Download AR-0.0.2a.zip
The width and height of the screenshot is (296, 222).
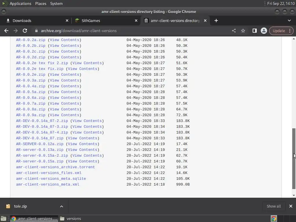click(31, 40)
